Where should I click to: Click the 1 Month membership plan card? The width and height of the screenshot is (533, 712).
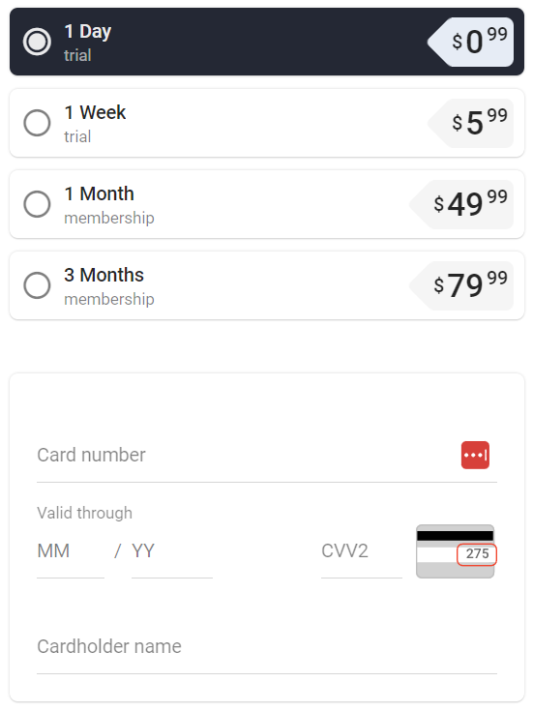pyautogui.click(x=267, y=204)
